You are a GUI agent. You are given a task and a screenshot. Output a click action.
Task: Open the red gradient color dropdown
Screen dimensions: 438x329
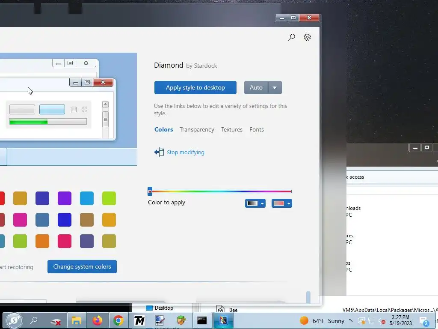[281, 203]
